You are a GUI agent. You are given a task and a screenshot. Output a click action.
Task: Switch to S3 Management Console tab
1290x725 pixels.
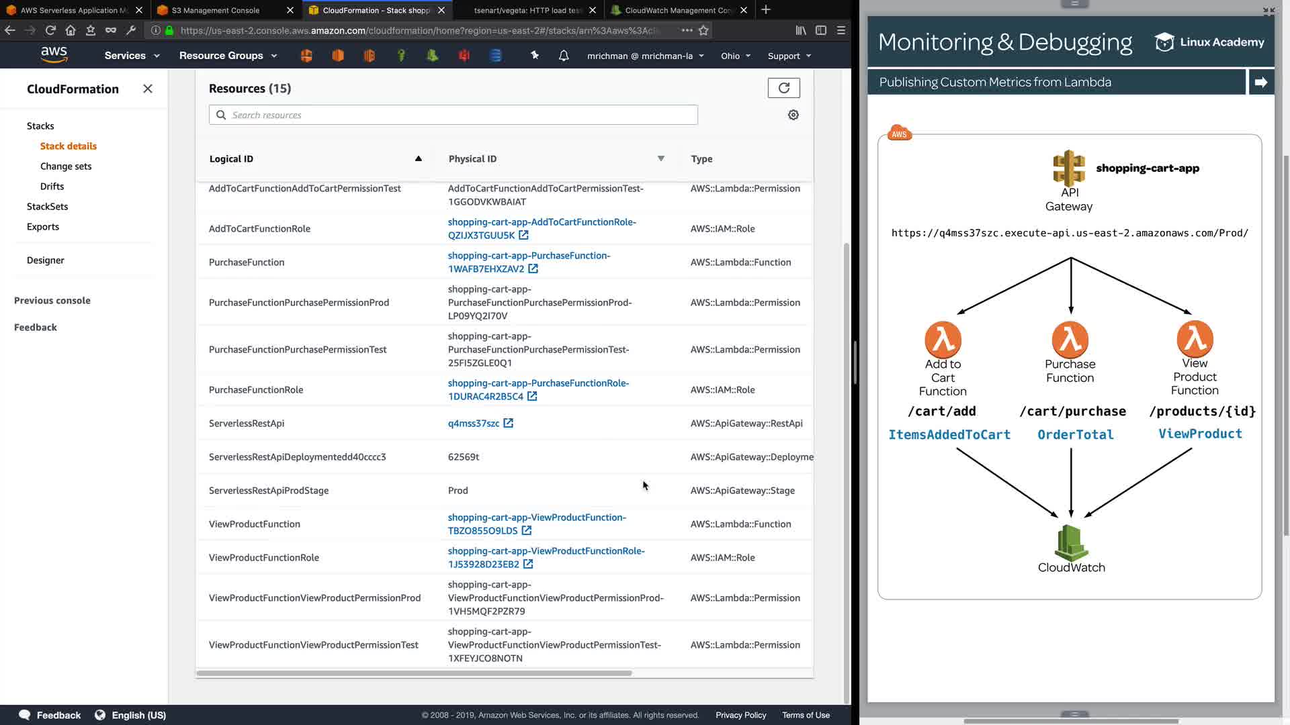(216, 10)
